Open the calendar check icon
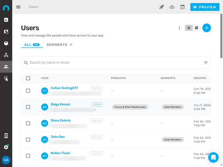This screenshot has width=223, height=167. tap(182, 7)
